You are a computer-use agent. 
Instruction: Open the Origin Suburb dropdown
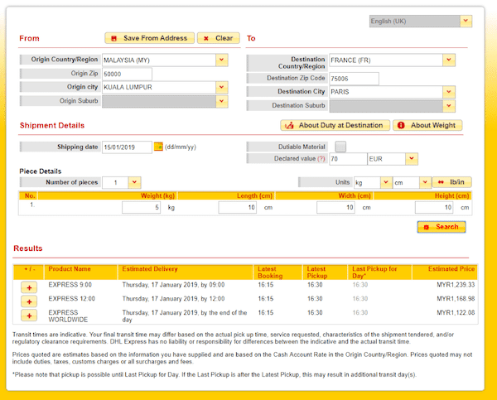221,101
